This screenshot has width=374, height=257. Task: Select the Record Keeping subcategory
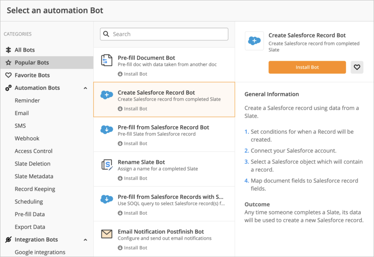pos(35,189)
